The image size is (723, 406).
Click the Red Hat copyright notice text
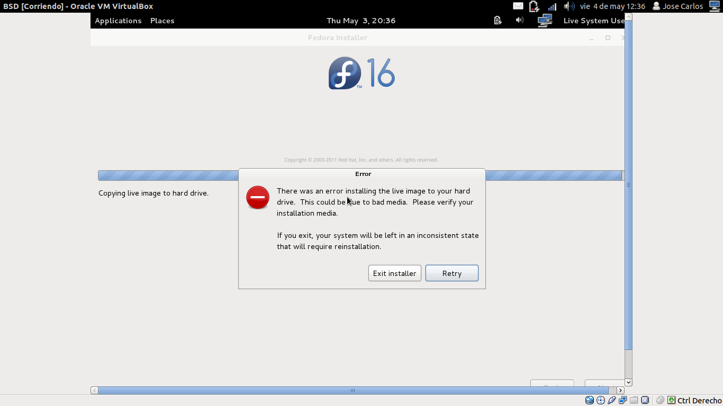pyautogui.click(x=361, y=160)
